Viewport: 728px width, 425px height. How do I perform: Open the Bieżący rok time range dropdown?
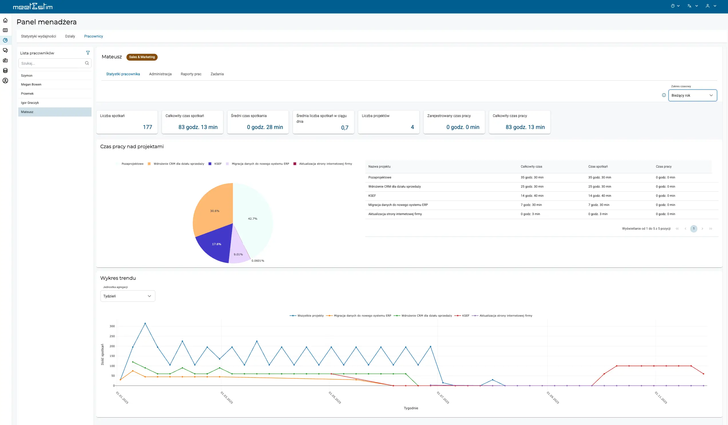[x=692, y=95]
